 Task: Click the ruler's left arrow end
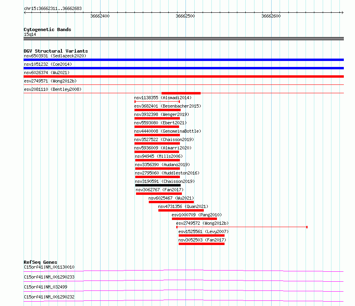(x=25, y=12)
